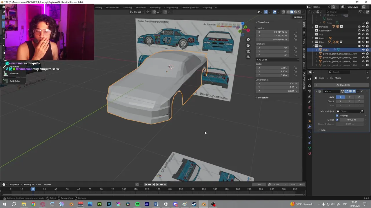The height and width of the screenshot is (208, 371).
Task: Open the Animation workspace tab
Action: tap(141, 8)
